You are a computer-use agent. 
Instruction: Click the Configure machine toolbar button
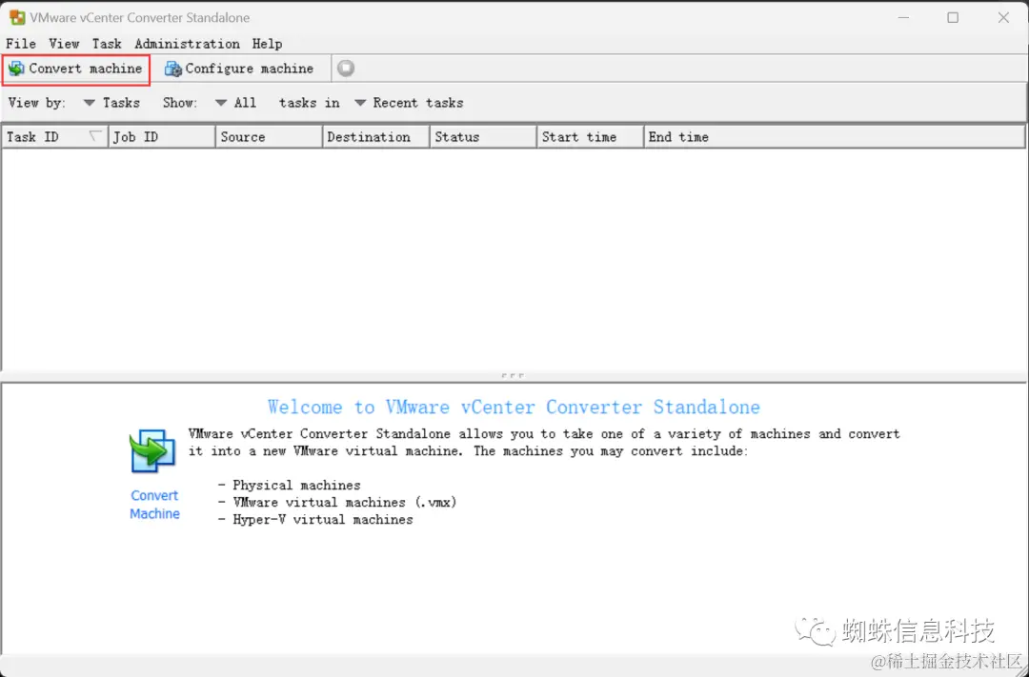(x=239, y=69)
